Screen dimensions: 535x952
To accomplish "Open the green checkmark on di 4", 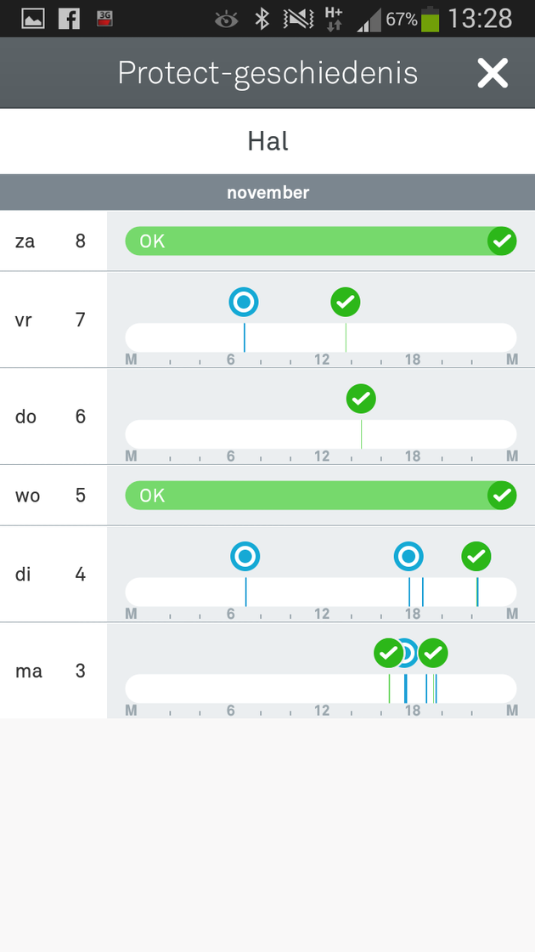I will [476, 556].
